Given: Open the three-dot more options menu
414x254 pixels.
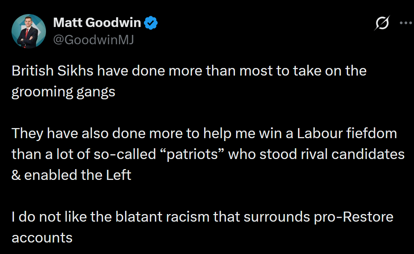Looking at the screenshot, I should 406,23.
